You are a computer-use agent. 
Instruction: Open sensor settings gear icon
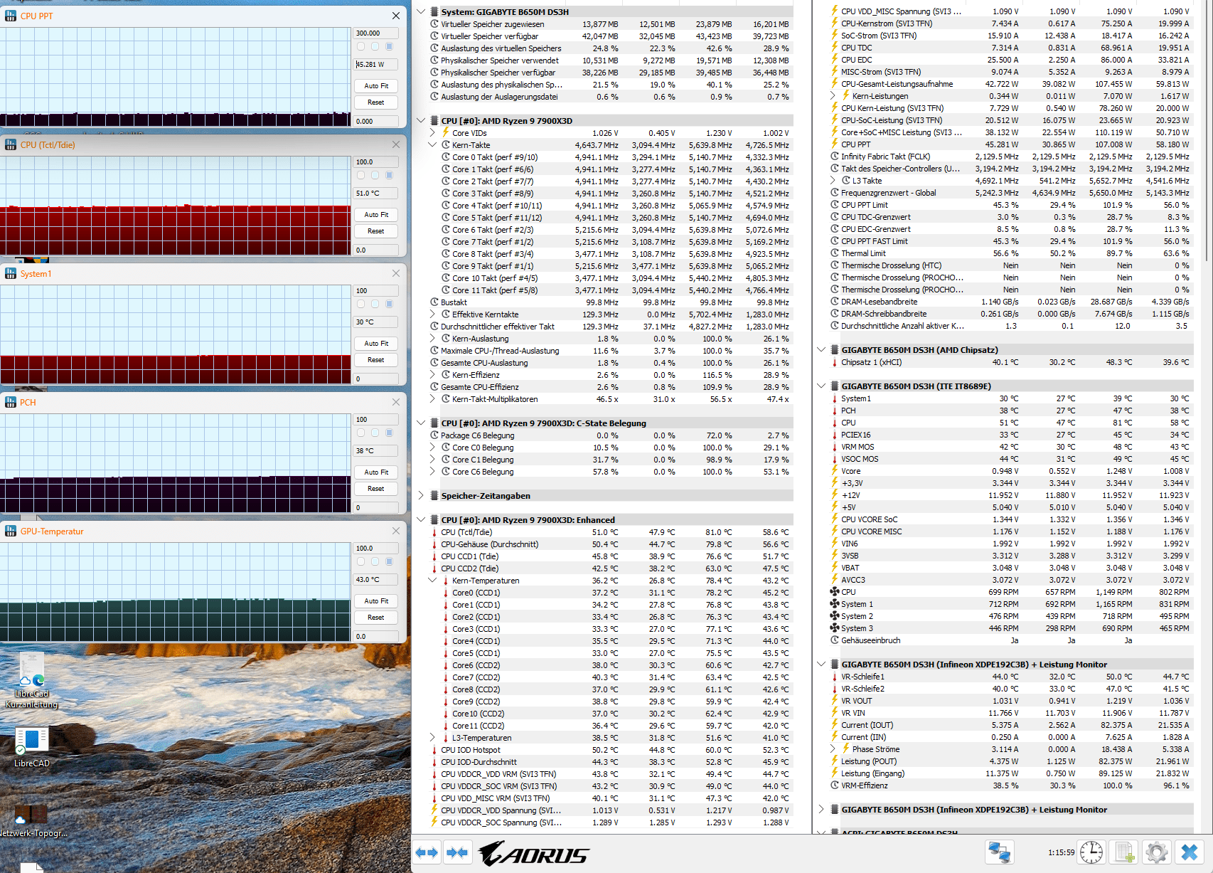(x=1157, y=852)
